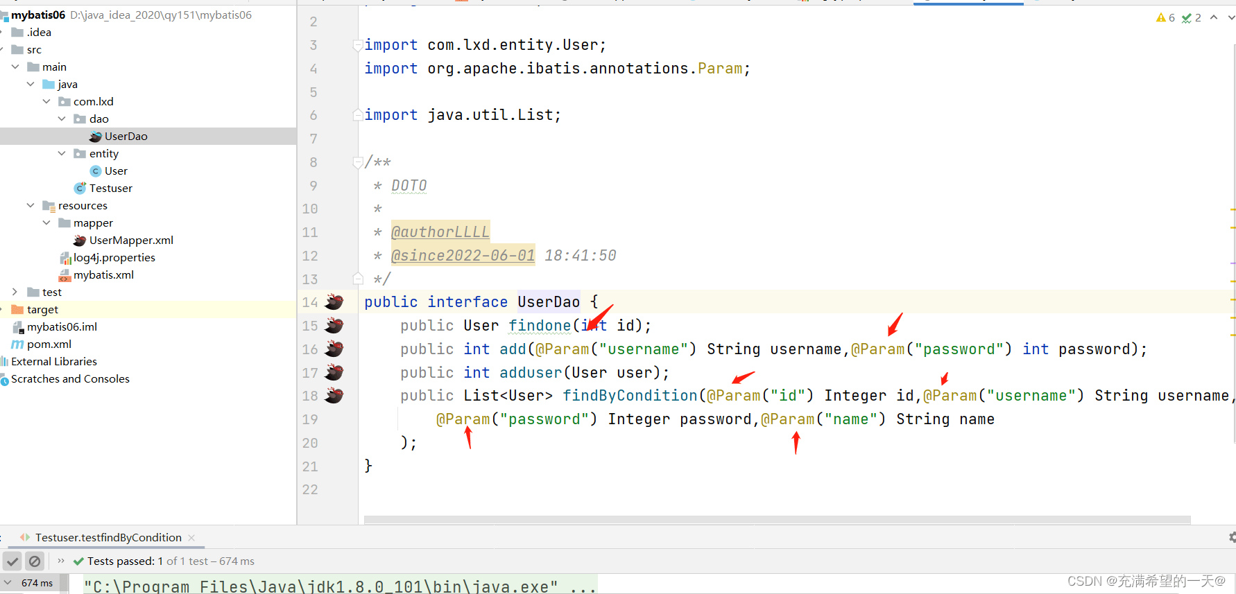The width and height of the screenshot is (1236, 594).
Task: Go to previous highlighted error arrow
Action: [1214, 17]
